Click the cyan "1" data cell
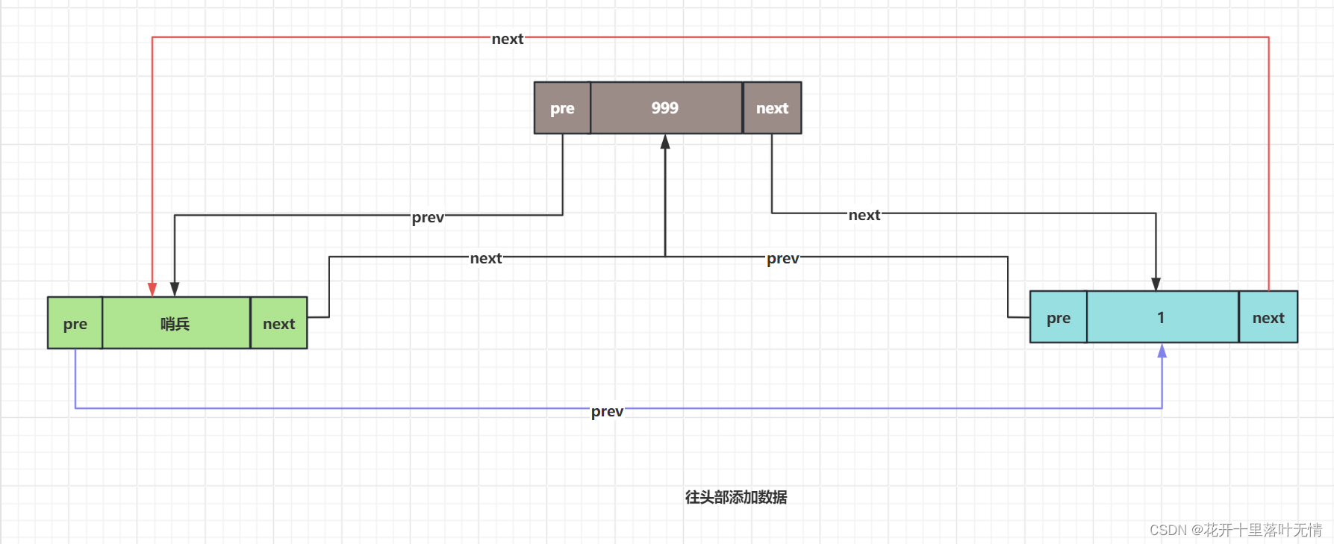 coord(1162,317)
